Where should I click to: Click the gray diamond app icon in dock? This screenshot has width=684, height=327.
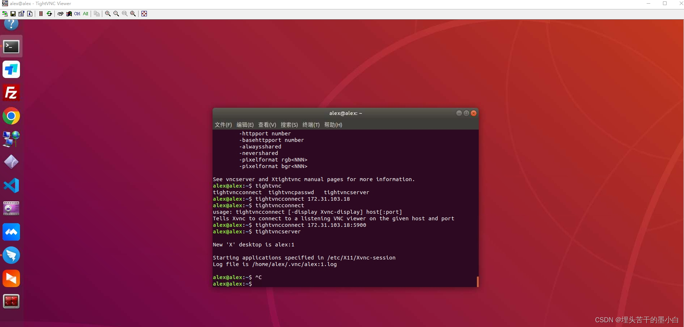point(11,162)
